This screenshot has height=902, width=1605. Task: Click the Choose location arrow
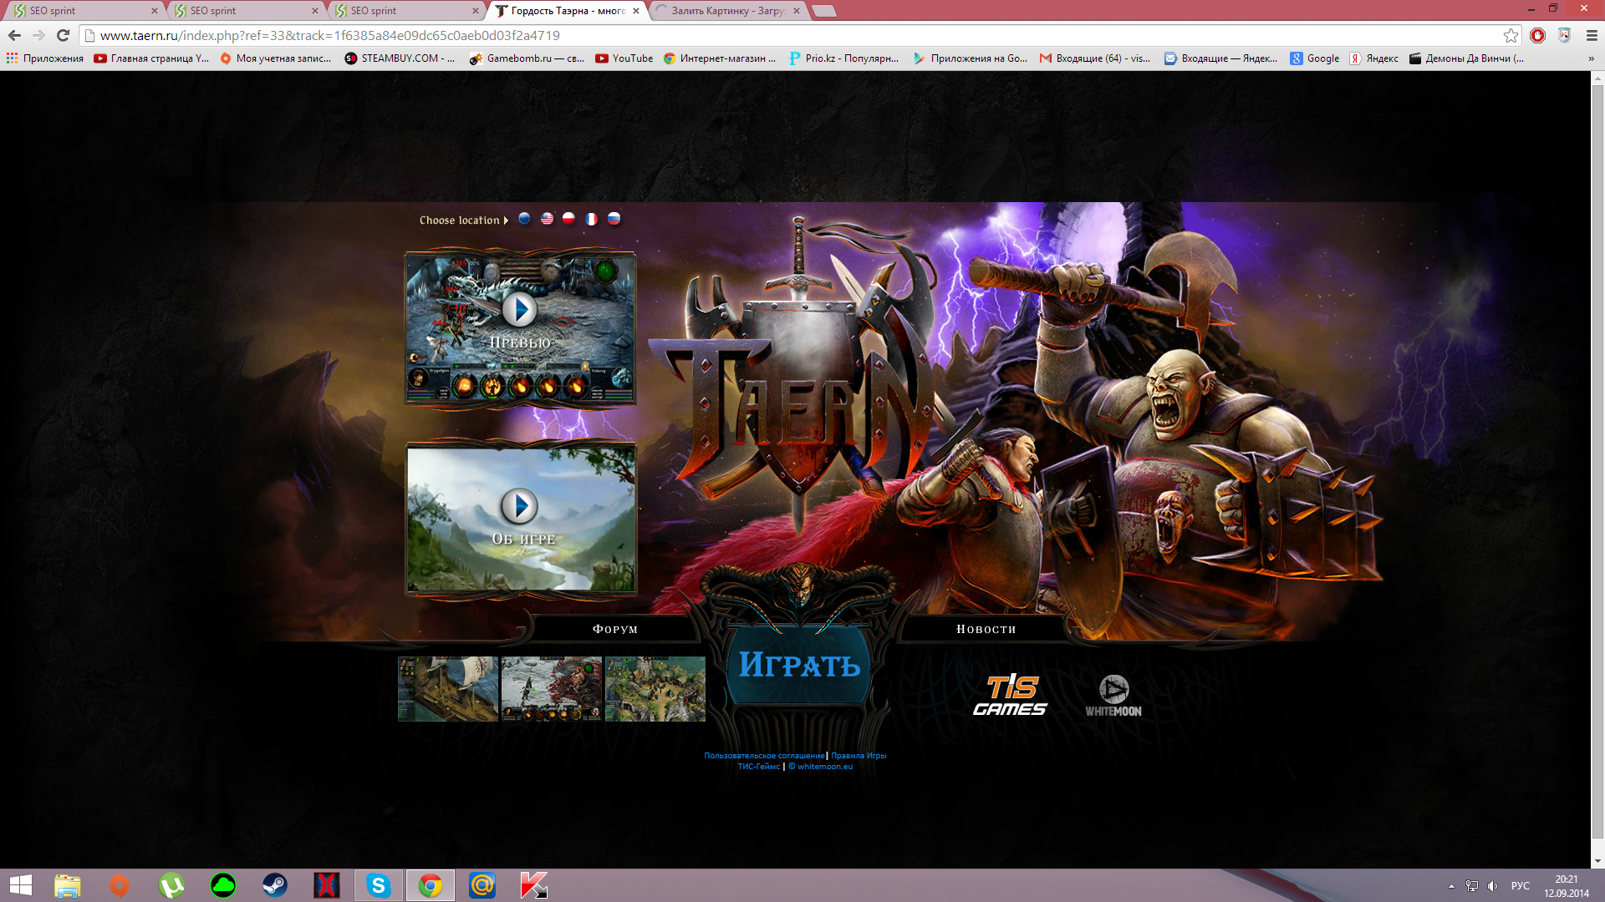(506, 220)
